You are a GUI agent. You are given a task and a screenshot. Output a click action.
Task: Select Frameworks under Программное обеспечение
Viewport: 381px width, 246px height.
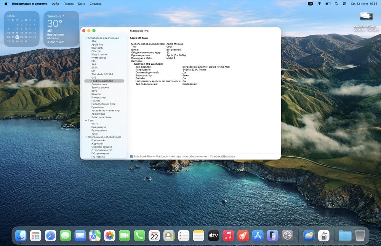click(x=98, y=140)
